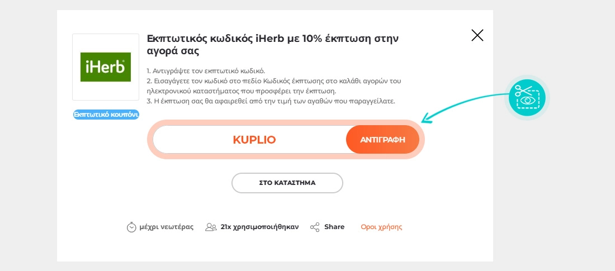Click the teal scissors coupon icon
The height and width of the screenshot is (271, 615).
[x=527, y=97]
